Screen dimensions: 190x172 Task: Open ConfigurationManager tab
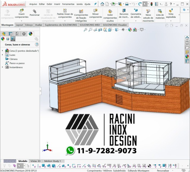17,34
